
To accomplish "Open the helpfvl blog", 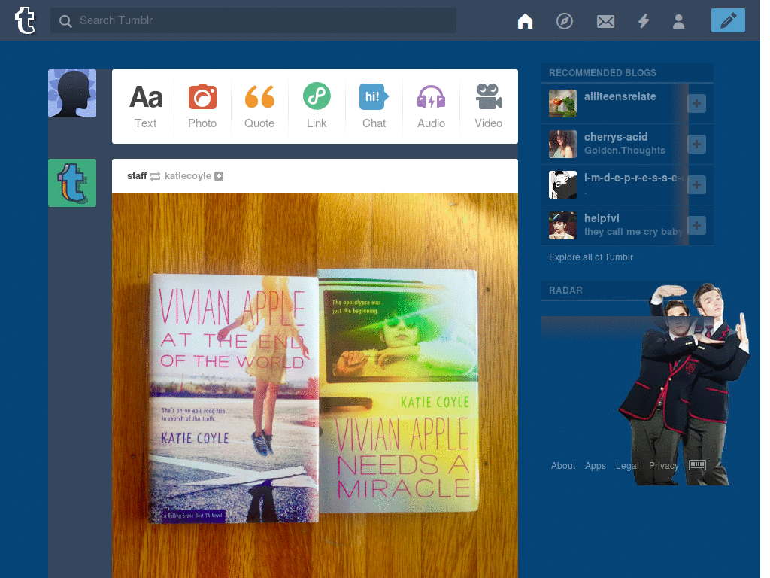I will tap(602, 218).
